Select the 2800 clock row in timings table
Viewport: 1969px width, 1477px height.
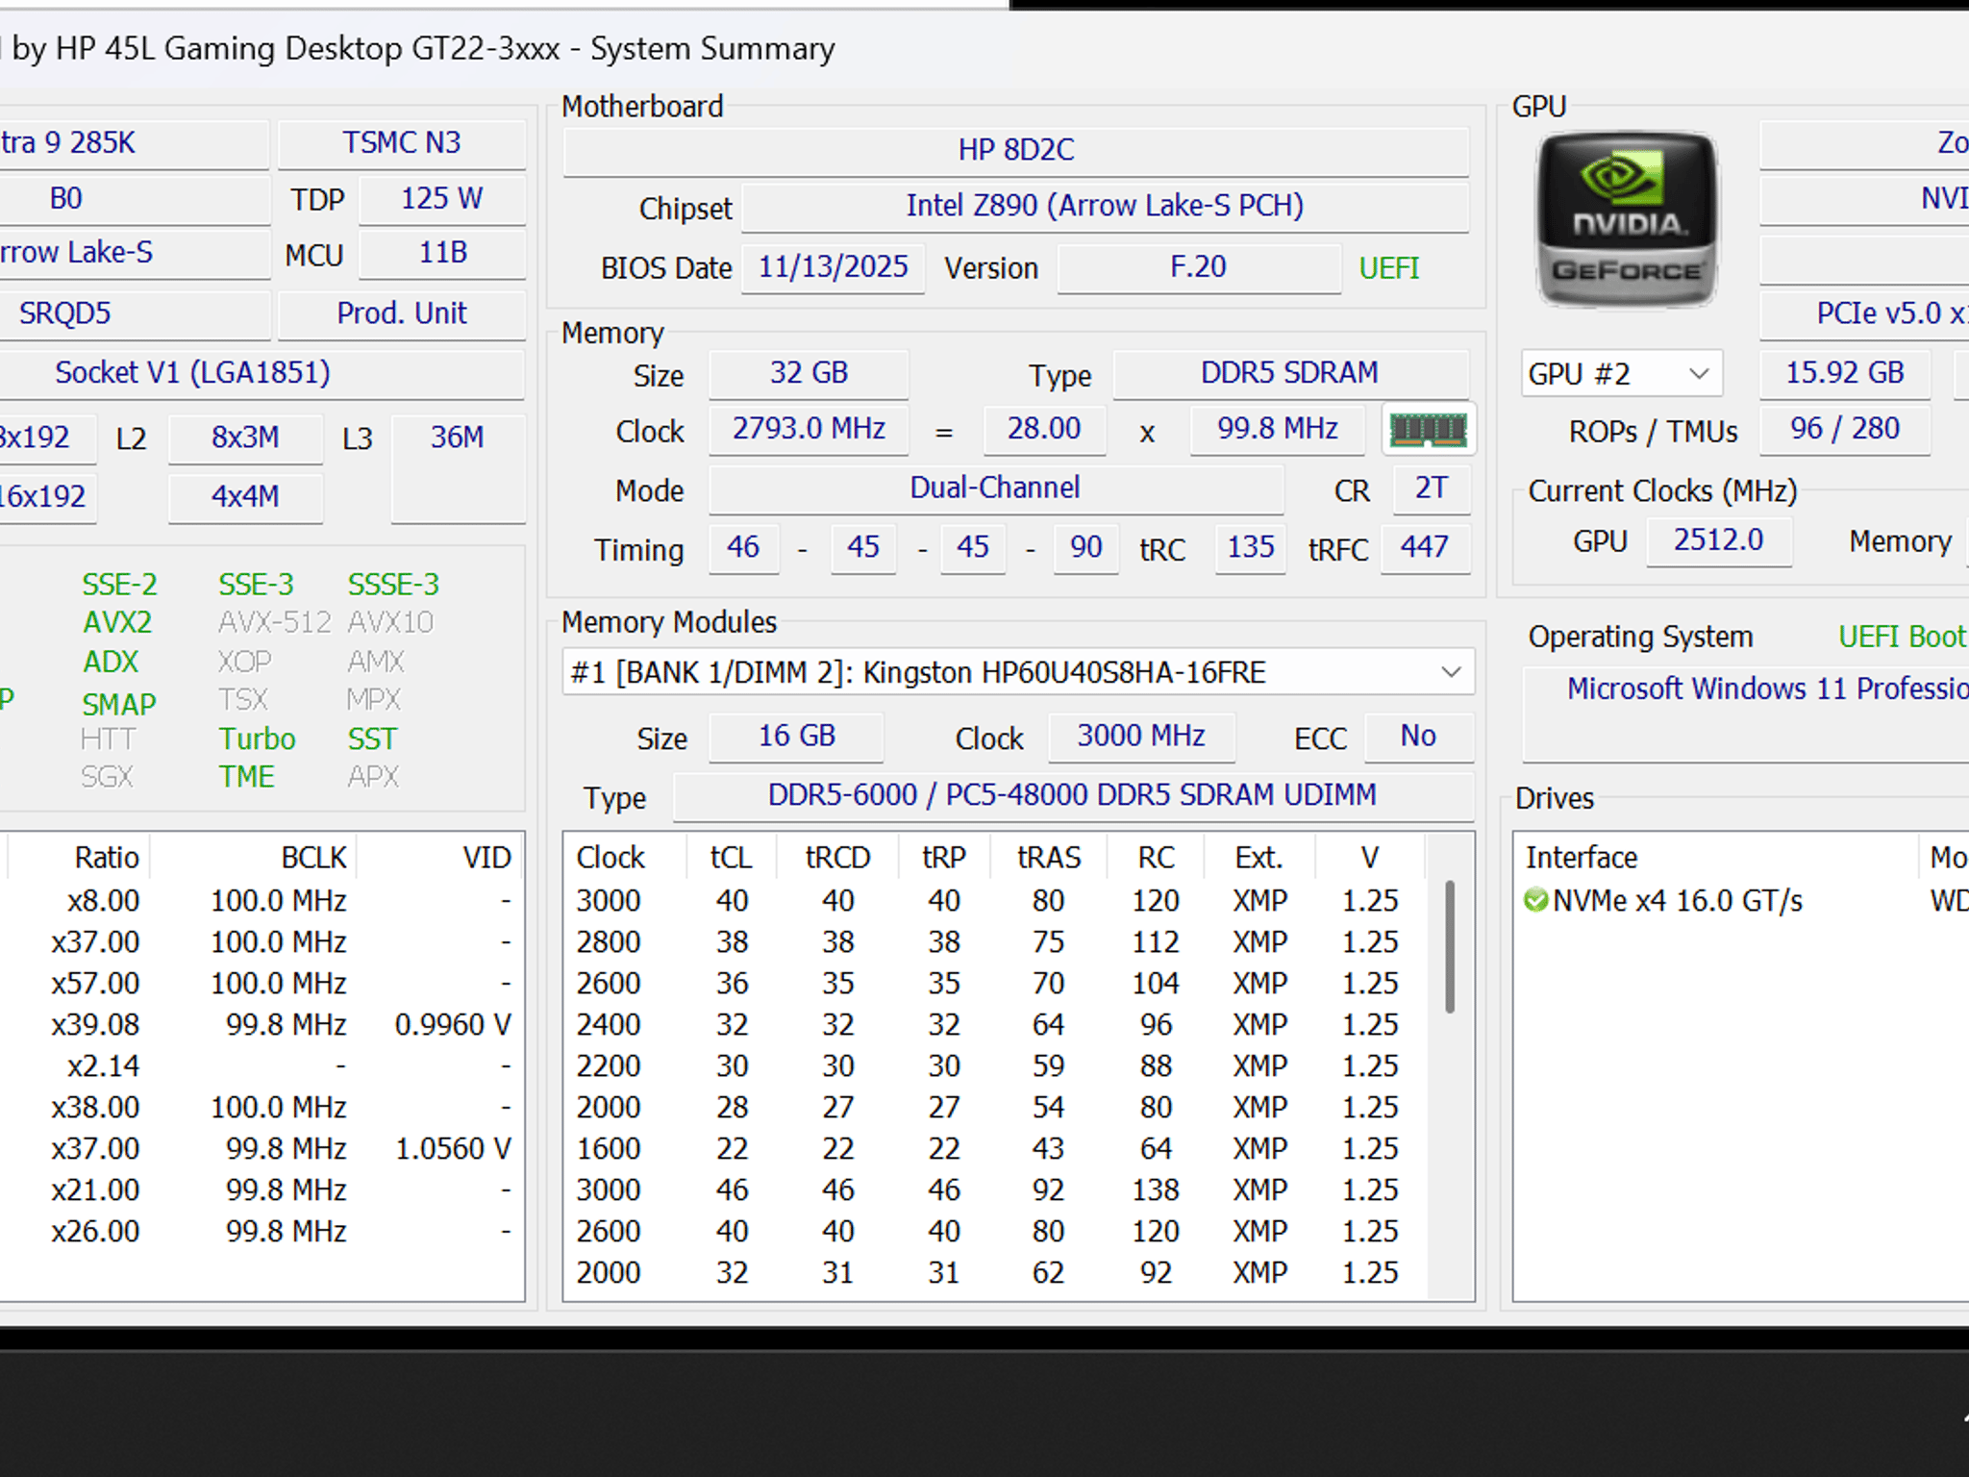[x=996, y=942]
